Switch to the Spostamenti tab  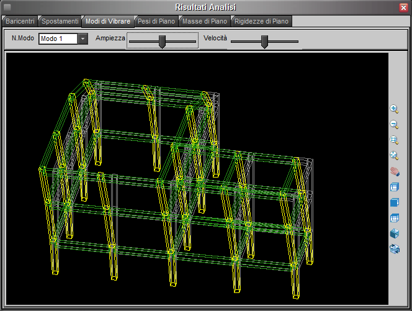click(x=60, y=21)
